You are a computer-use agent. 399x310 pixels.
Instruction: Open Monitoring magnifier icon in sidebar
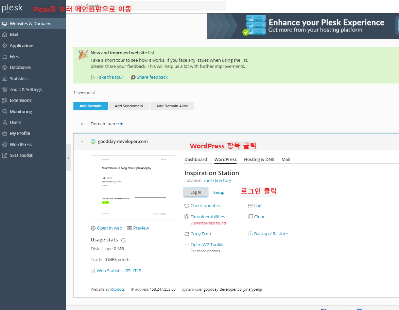point(4,111)
